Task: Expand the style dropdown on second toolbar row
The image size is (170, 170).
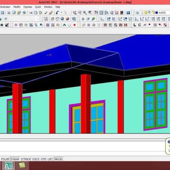Action: tap(37, 19)
